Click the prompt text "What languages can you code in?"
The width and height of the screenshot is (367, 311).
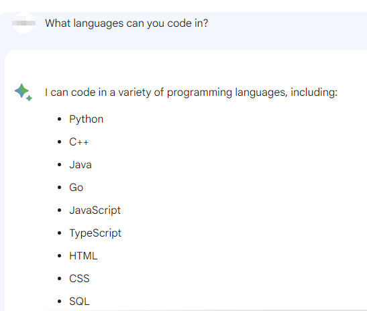tap(126, 23)
